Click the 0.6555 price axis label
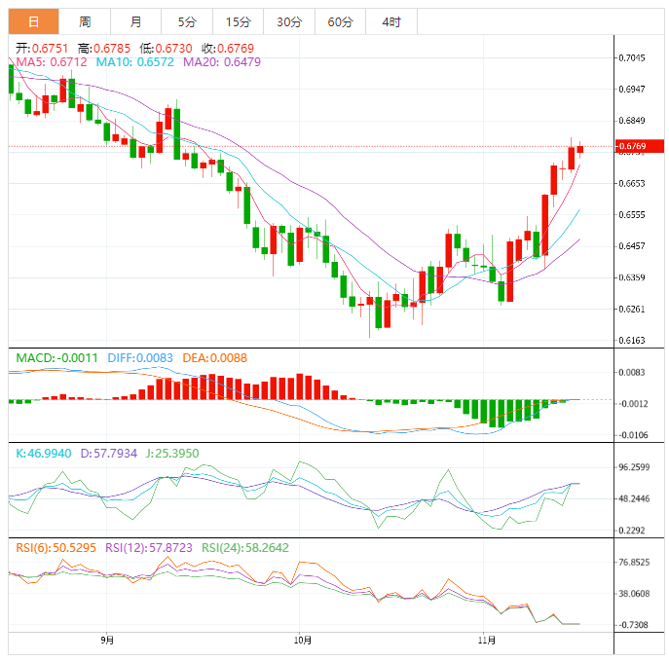 632,214
